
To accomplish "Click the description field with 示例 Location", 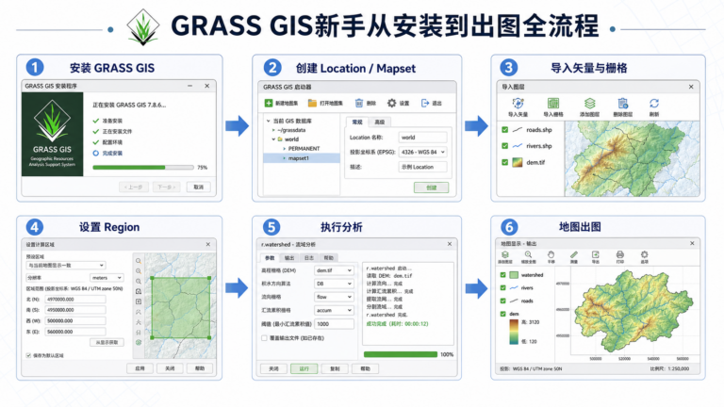I will click(x=423, y=167).
